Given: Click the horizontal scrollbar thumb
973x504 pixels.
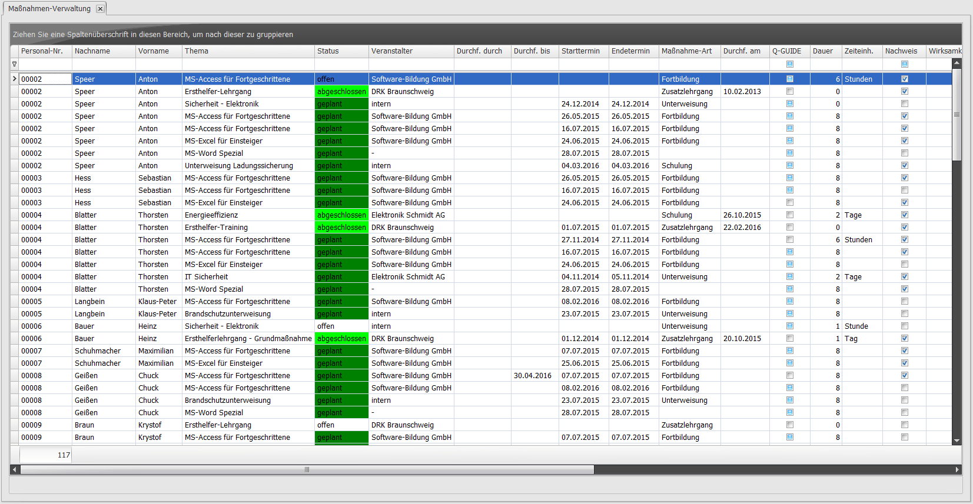Looking at the screenshot, I should tap(307, 469).
